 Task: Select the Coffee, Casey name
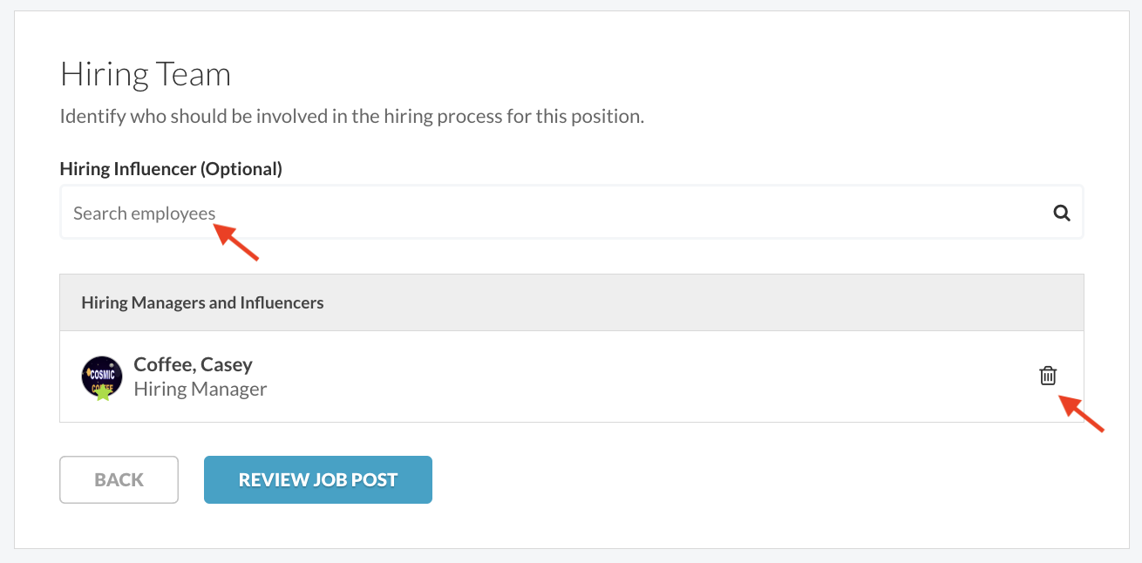[193, 364]
